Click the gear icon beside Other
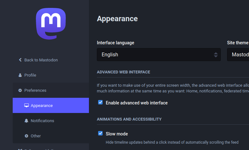Screen dimensions: 249x150 (27, 136)
